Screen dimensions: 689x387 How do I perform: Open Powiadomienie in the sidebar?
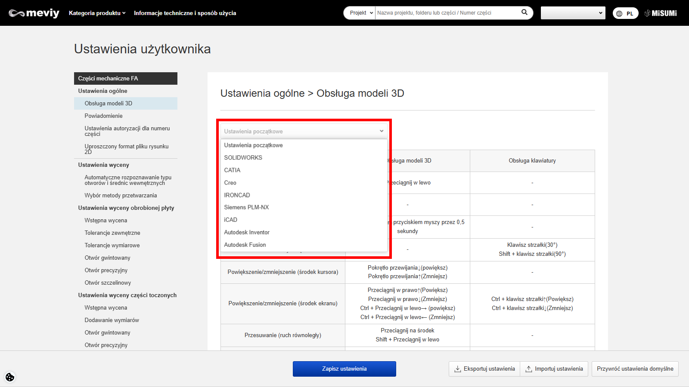[x=104, y=116]
